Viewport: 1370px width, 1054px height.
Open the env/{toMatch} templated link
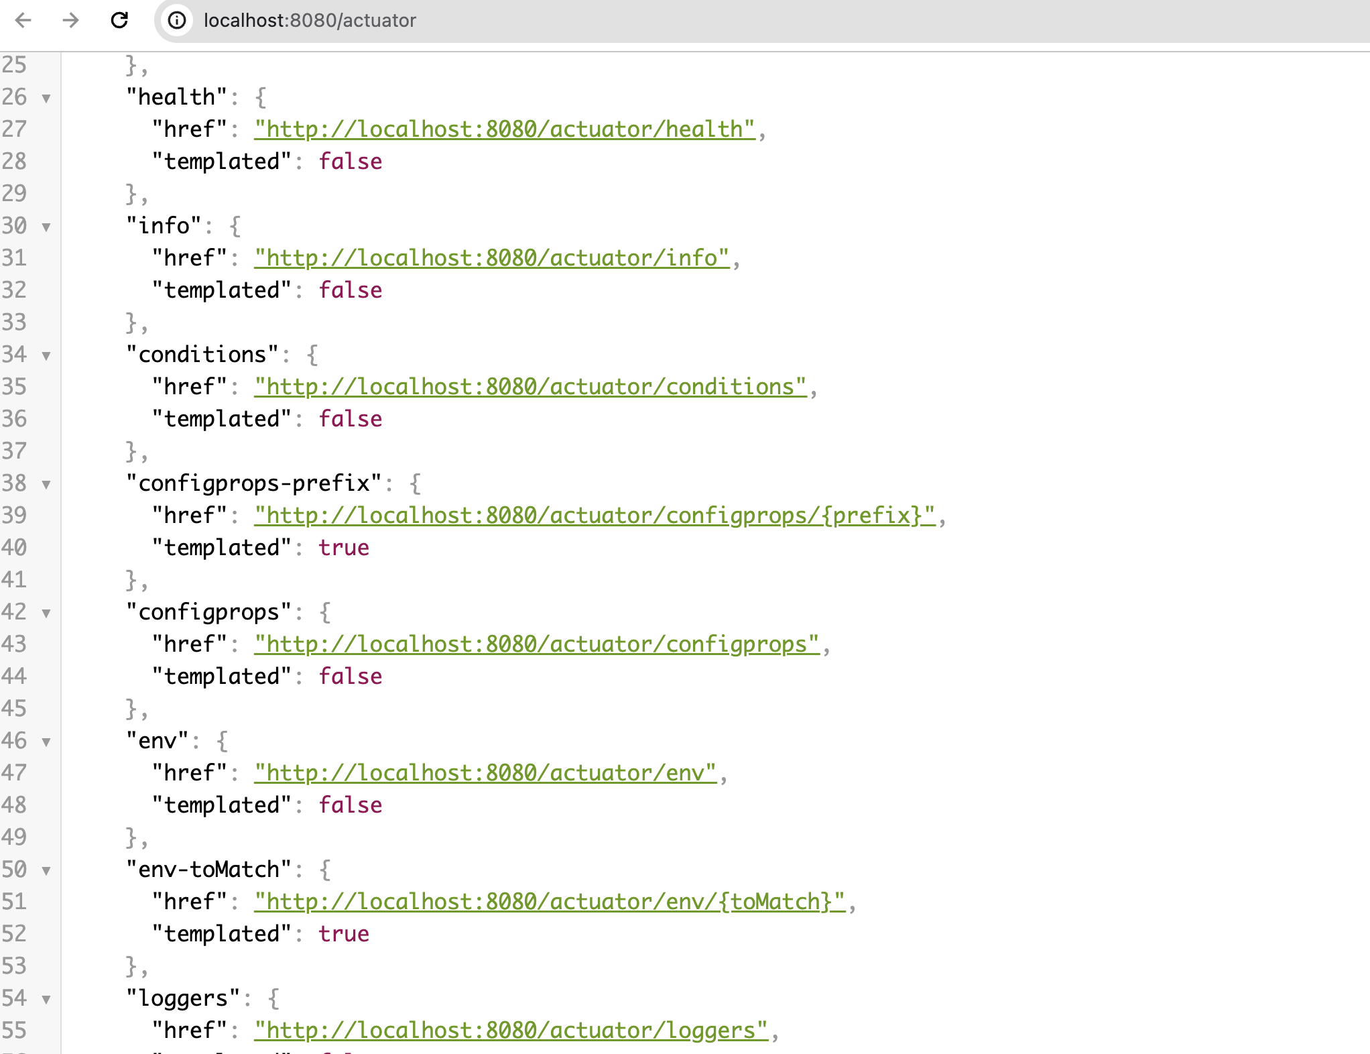pos(549,902)
